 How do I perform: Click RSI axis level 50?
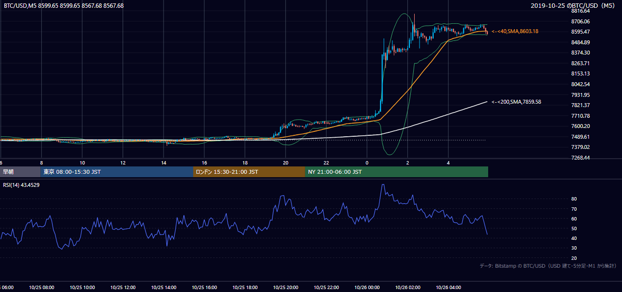(x=574, y=228)
